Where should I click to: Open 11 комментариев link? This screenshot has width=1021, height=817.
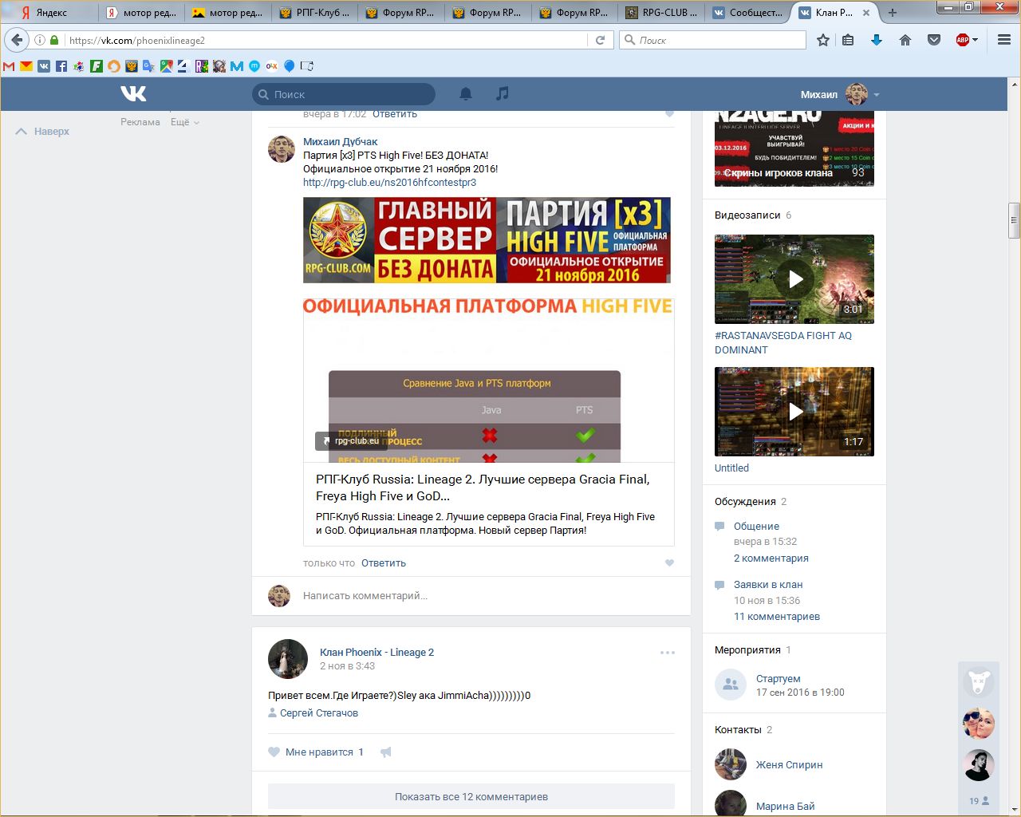point(777,617)
